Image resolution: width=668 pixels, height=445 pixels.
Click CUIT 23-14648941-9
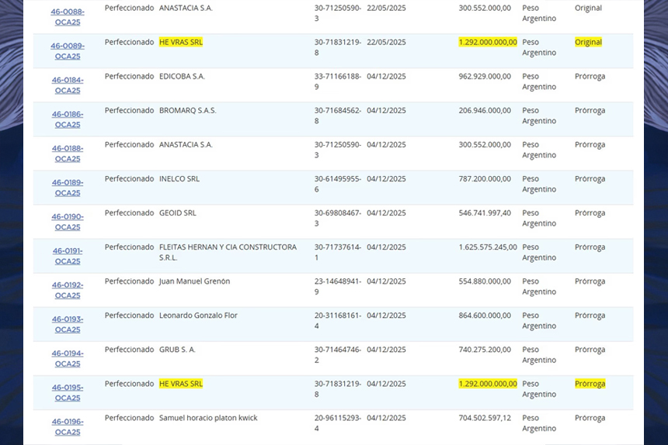[338, 287]
